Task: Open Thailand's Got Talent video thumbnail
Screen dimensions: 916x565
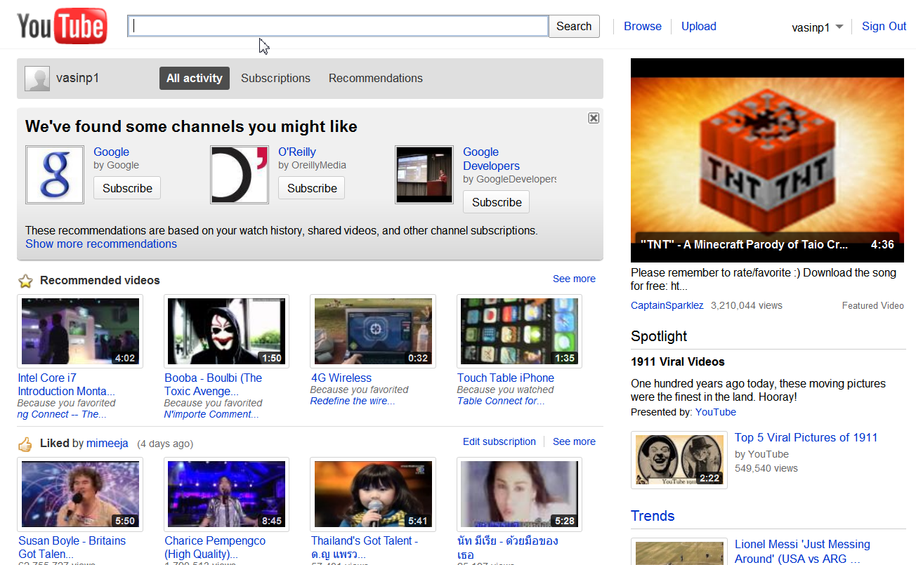Action: (373, 494)
